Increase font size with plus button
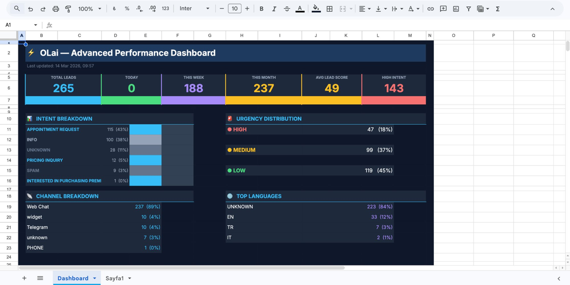 247,8
